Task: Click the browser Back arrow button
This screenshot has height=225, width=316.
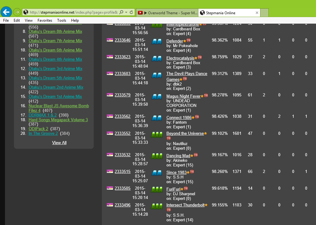Action: 6,12
